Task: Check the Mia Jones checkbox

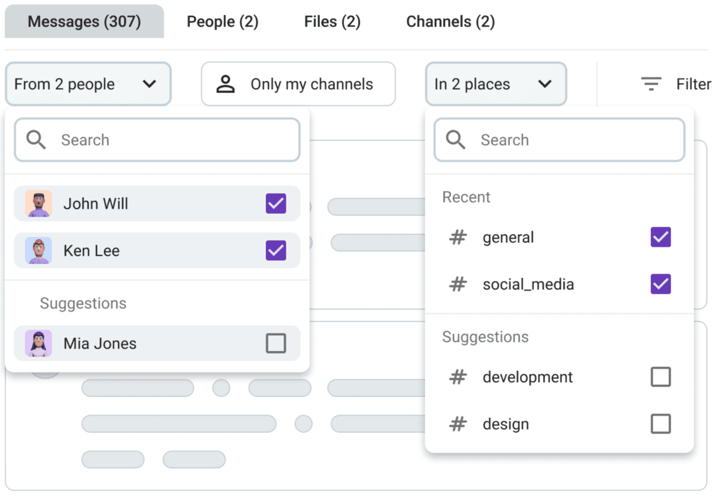Action: [x=275, y=343]
